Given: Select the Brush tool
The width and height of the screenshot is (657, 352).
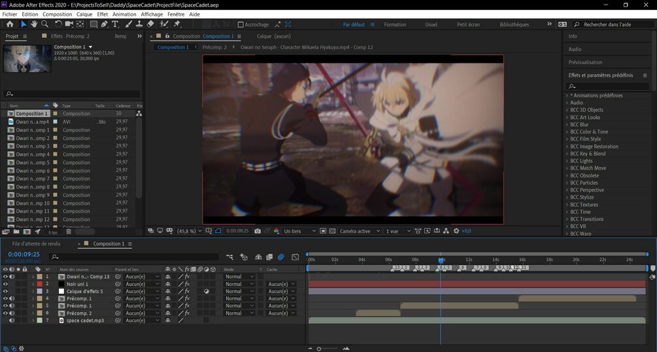Looking at the screenshot, I should [x=129, y=24].
